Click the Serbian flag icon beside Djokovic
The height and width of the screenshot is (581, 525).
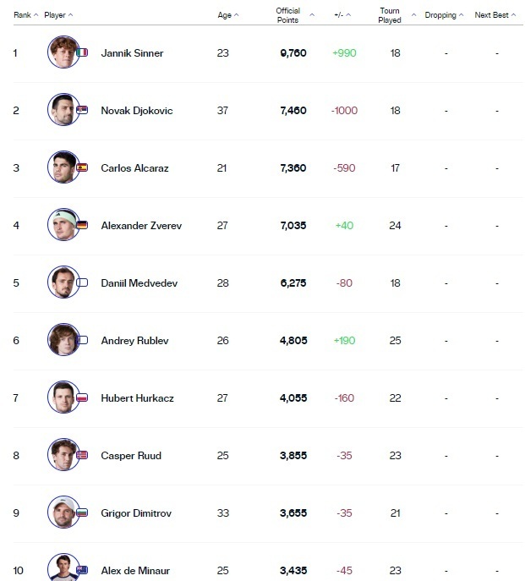(82, 110)
